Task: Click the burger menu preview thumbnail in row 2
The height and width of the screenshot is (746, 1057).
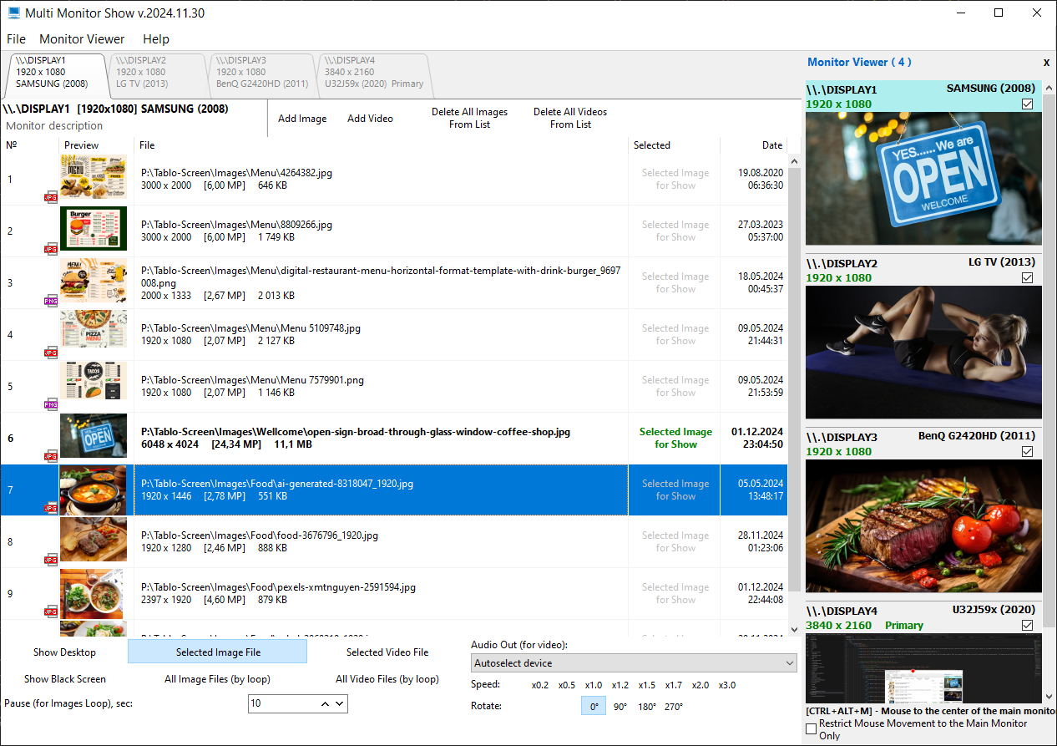Action: [x=94, y=228]
